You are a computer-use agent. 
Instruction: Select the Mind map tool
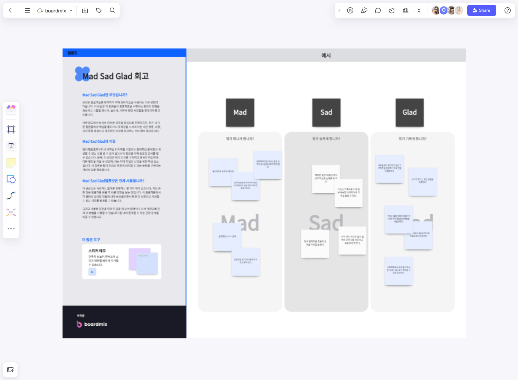tap(11, 212)
